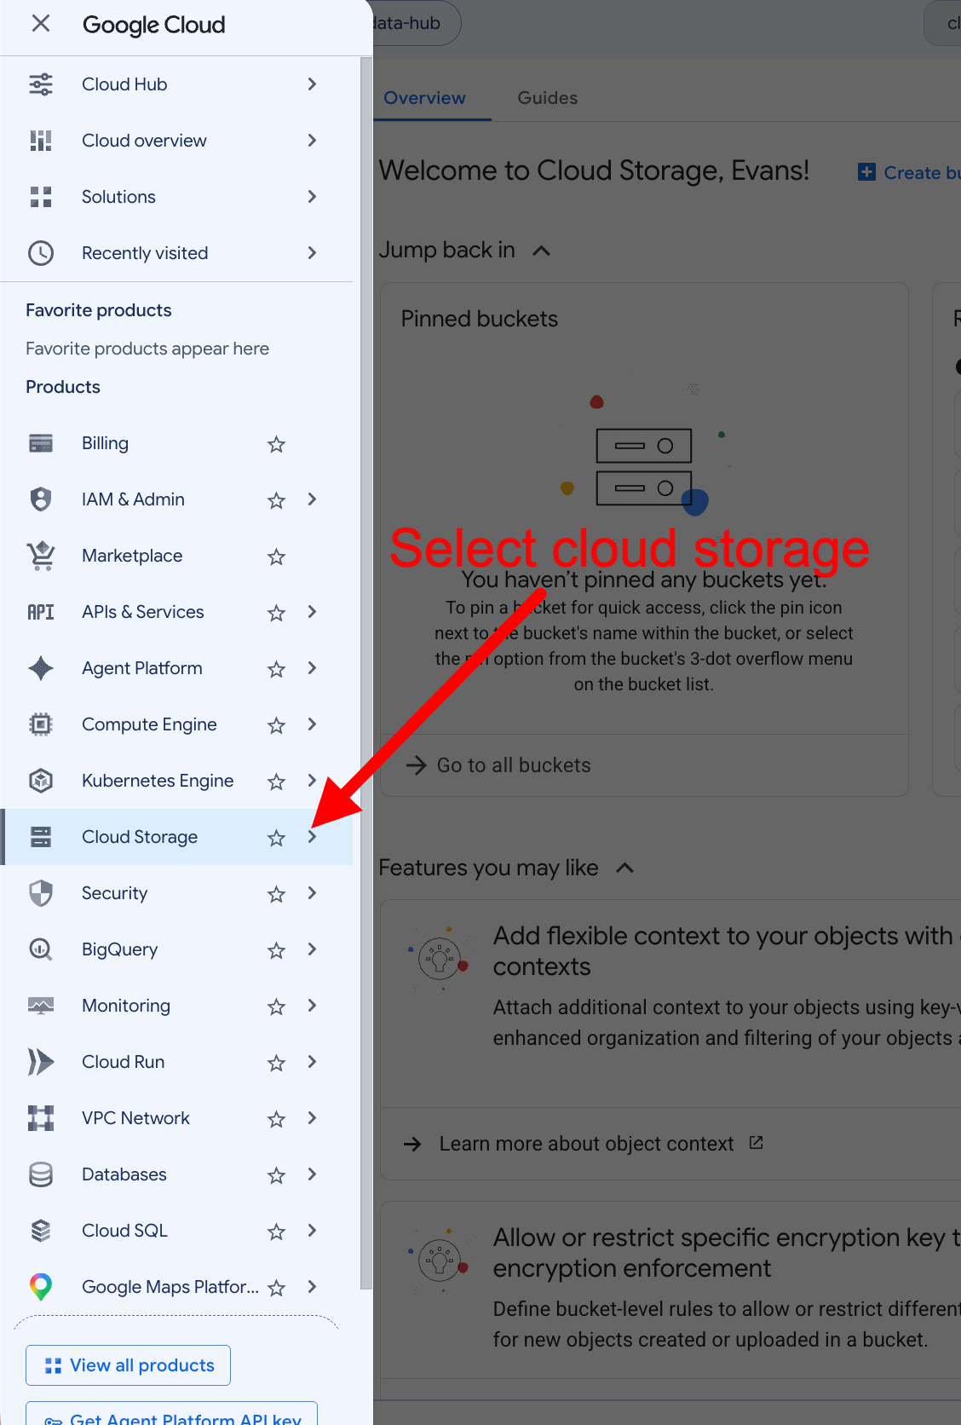Click the Solutions grid icon
The image size is (961, 1425).
pos(41,197)
